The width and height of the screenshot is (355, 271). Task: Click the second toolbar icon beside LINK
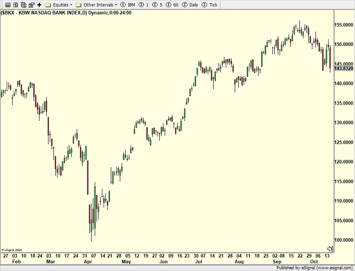(15, 4)
